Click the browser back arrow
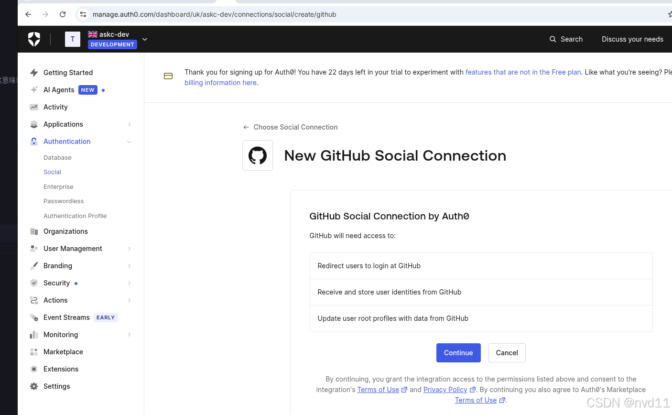 [x=28, y=14]
